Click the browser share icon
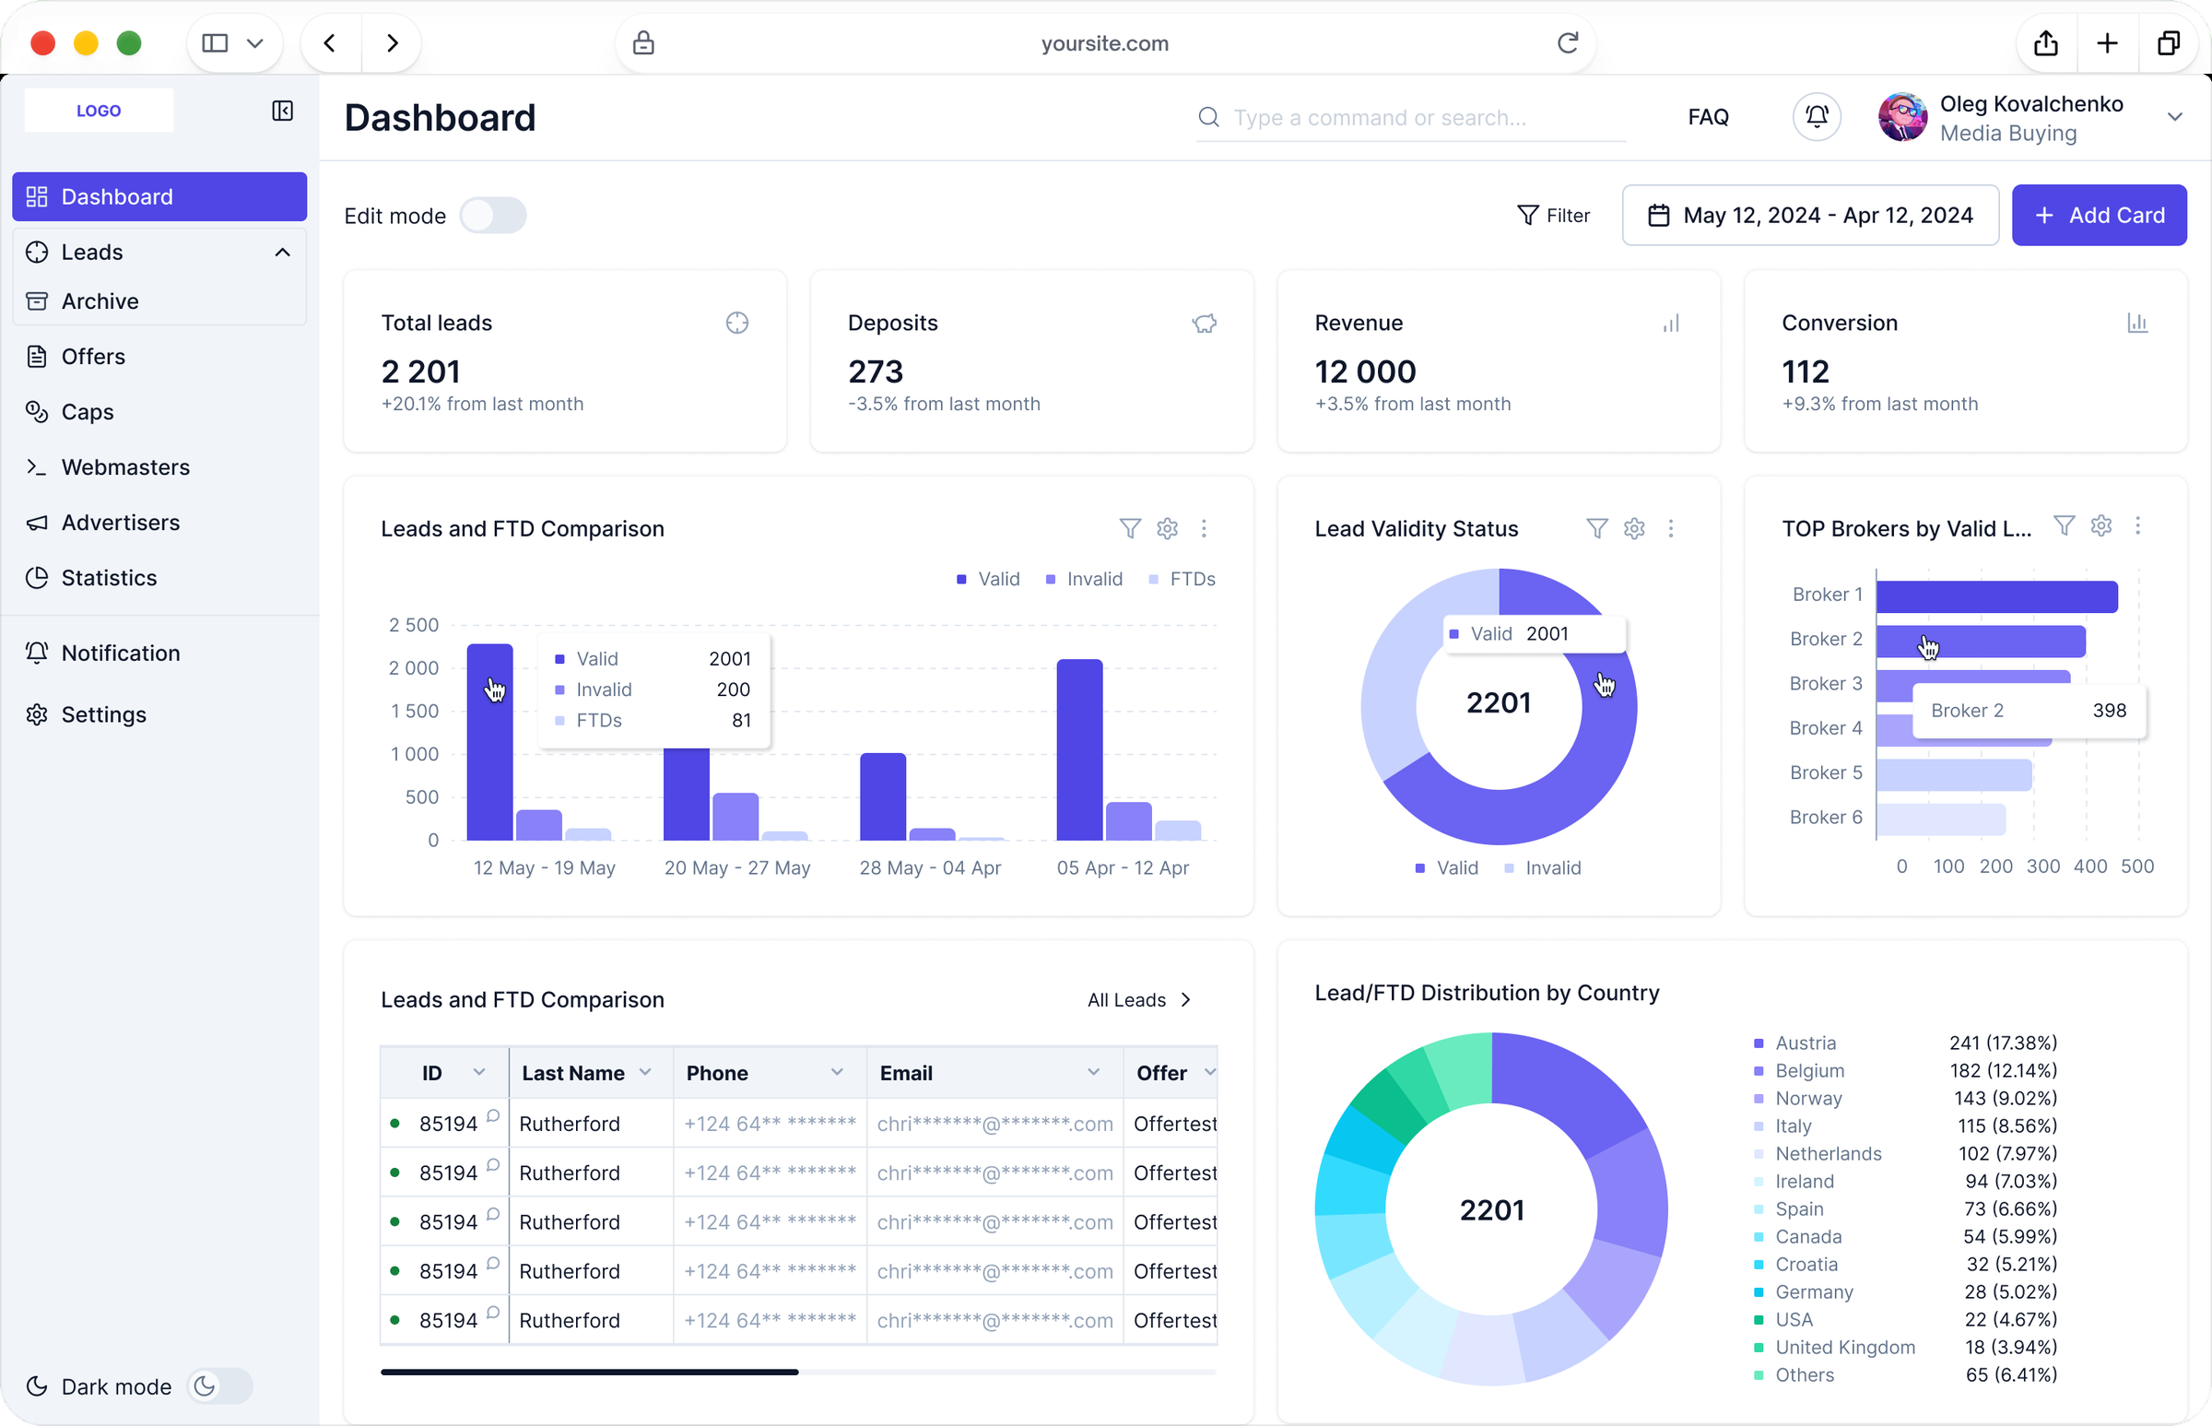 point(2046,42)
